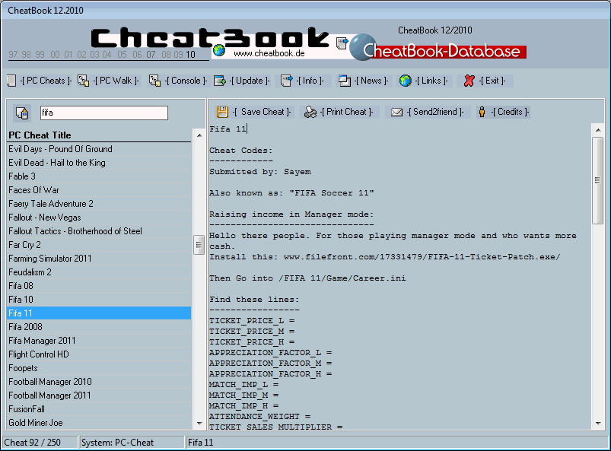Open the -[ PC Cheats ]- section
Image resolution: width=611 pixels, height=451 pixels.
point(46,81)
